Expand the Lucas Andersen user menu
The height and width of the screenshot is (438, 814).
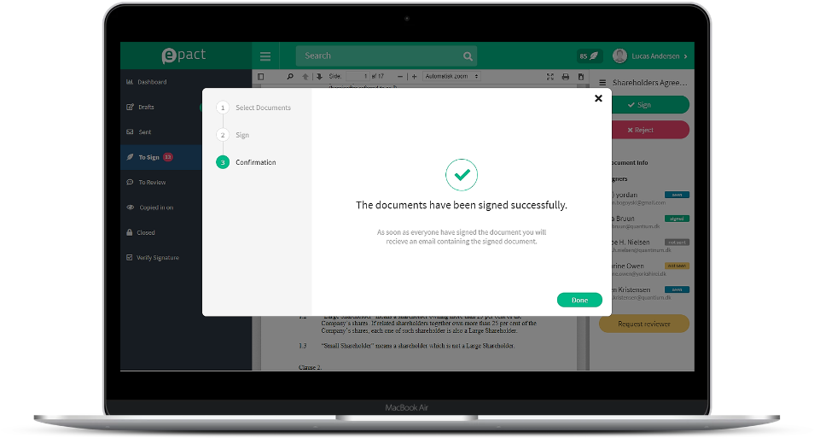[685, 56]
